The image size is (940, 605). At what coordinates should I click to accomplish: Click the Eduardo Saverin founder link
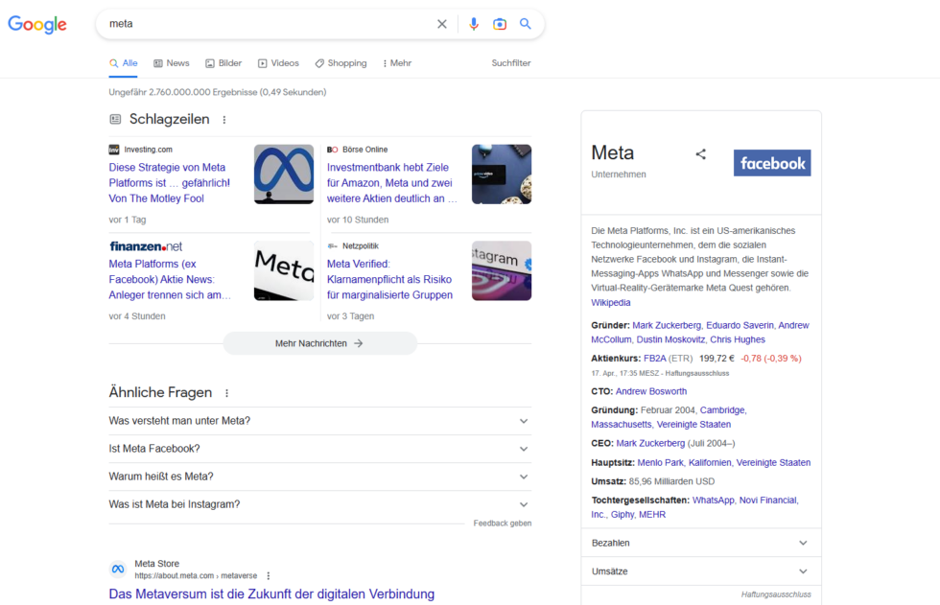click(x=740, y=325)
